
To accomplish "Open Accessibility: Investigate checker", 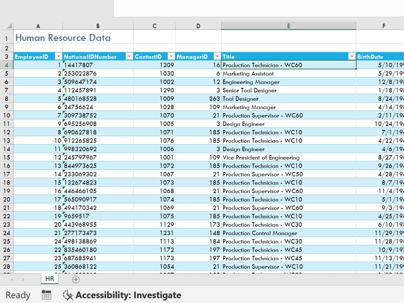I will coord(122,295).
